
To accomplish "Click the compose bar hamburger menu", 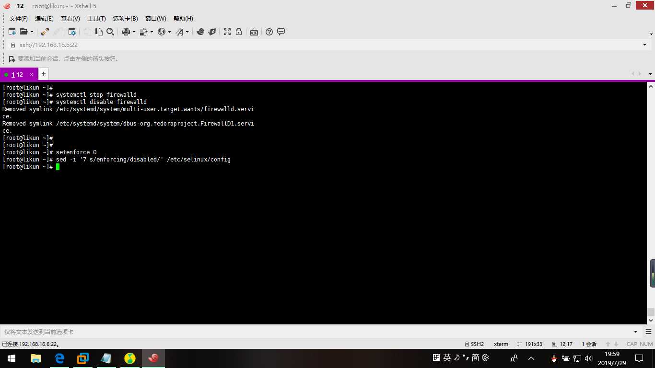I will [648, 332].
